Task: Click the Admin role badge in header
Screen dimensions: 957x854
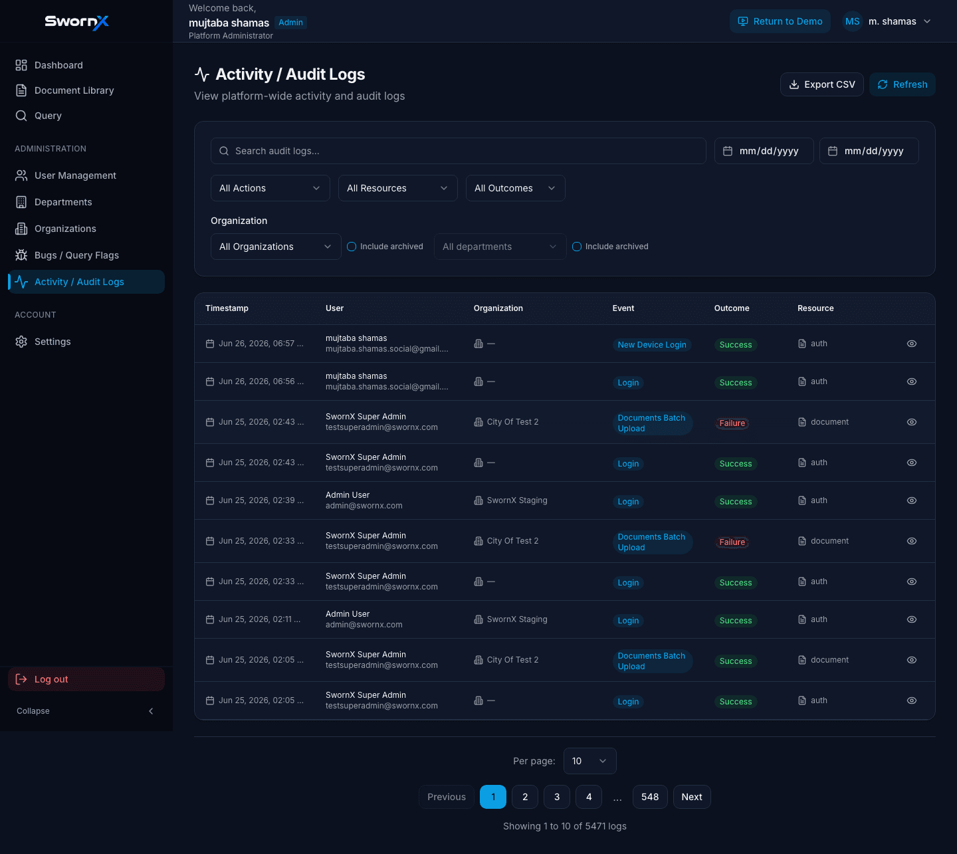Action: pos(291,23)
